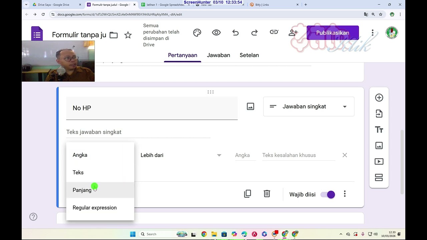
Task: Open the form's three-dot more menu in header
Action: pos(373,33)
